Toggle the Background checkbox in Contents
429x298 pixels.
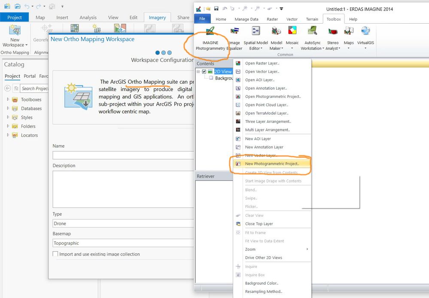(211, 78)
